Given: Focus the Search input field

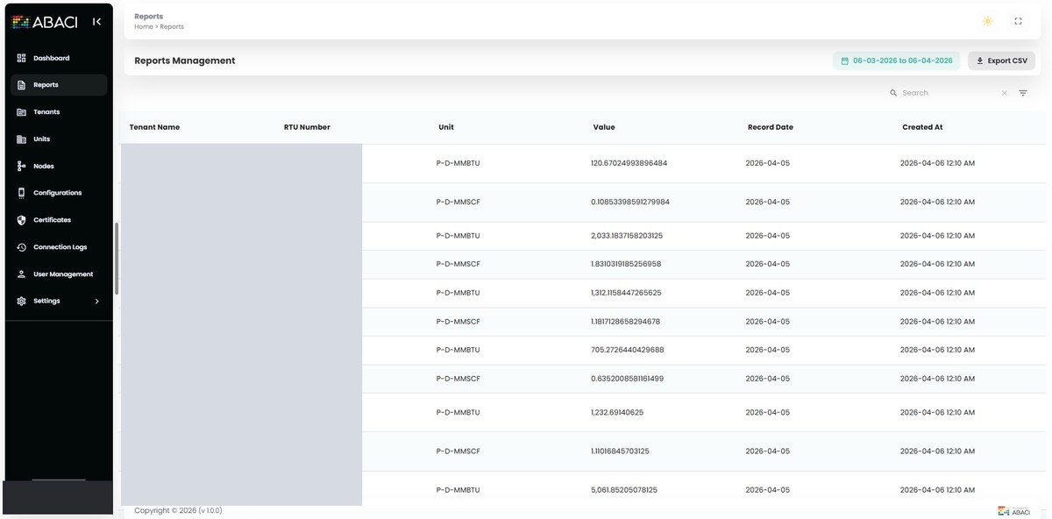Looking at the screenshot, I should tap(949, 93).
